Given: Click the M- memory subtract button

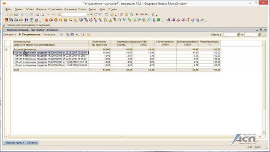Looking at the screenshot, I should (147, 14).
